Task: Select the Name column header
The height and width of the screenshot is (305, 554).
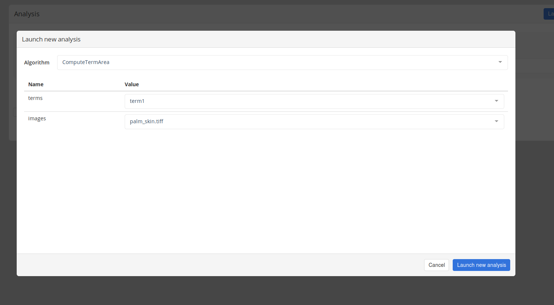Action: 36,84
